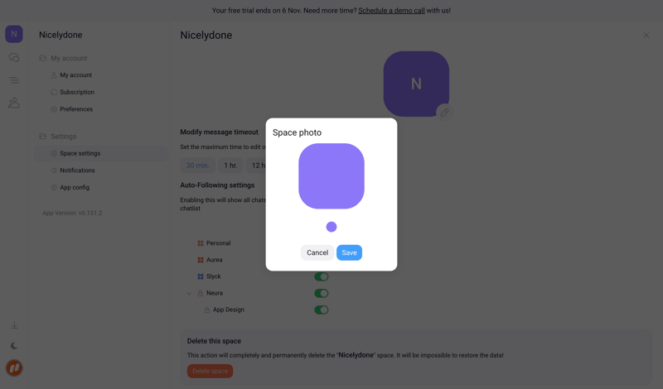Open the orange user avatar at bottom-left

pyautogui.click(x=14, y=368)
